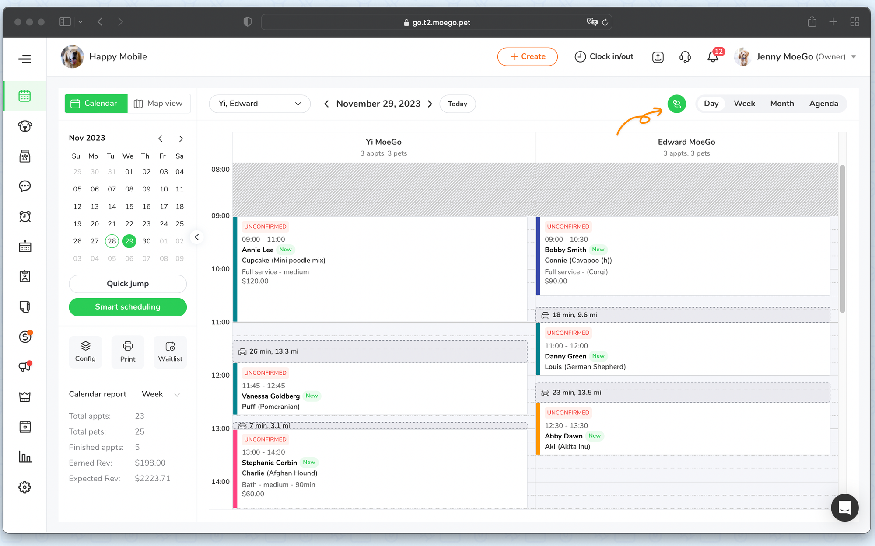Screen dimensions: 875x546
Task: Open the pets icon in the sidebar
Action: pos(25,126)
